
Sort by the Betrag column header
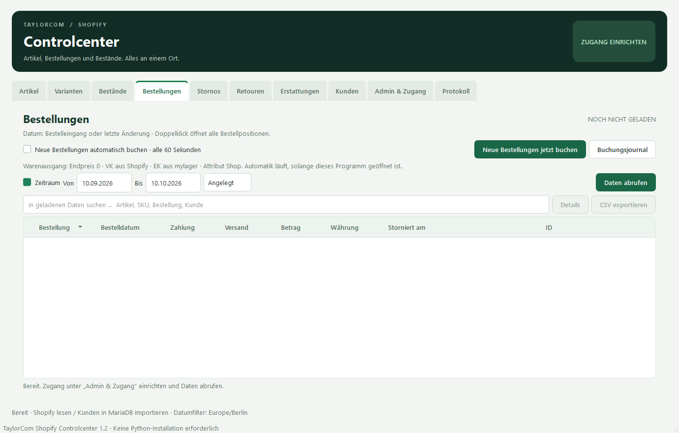point(291,227)
